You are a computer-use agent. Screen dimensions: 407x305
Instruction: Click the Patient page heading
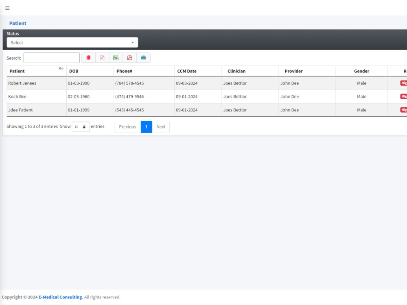point(18,23)
